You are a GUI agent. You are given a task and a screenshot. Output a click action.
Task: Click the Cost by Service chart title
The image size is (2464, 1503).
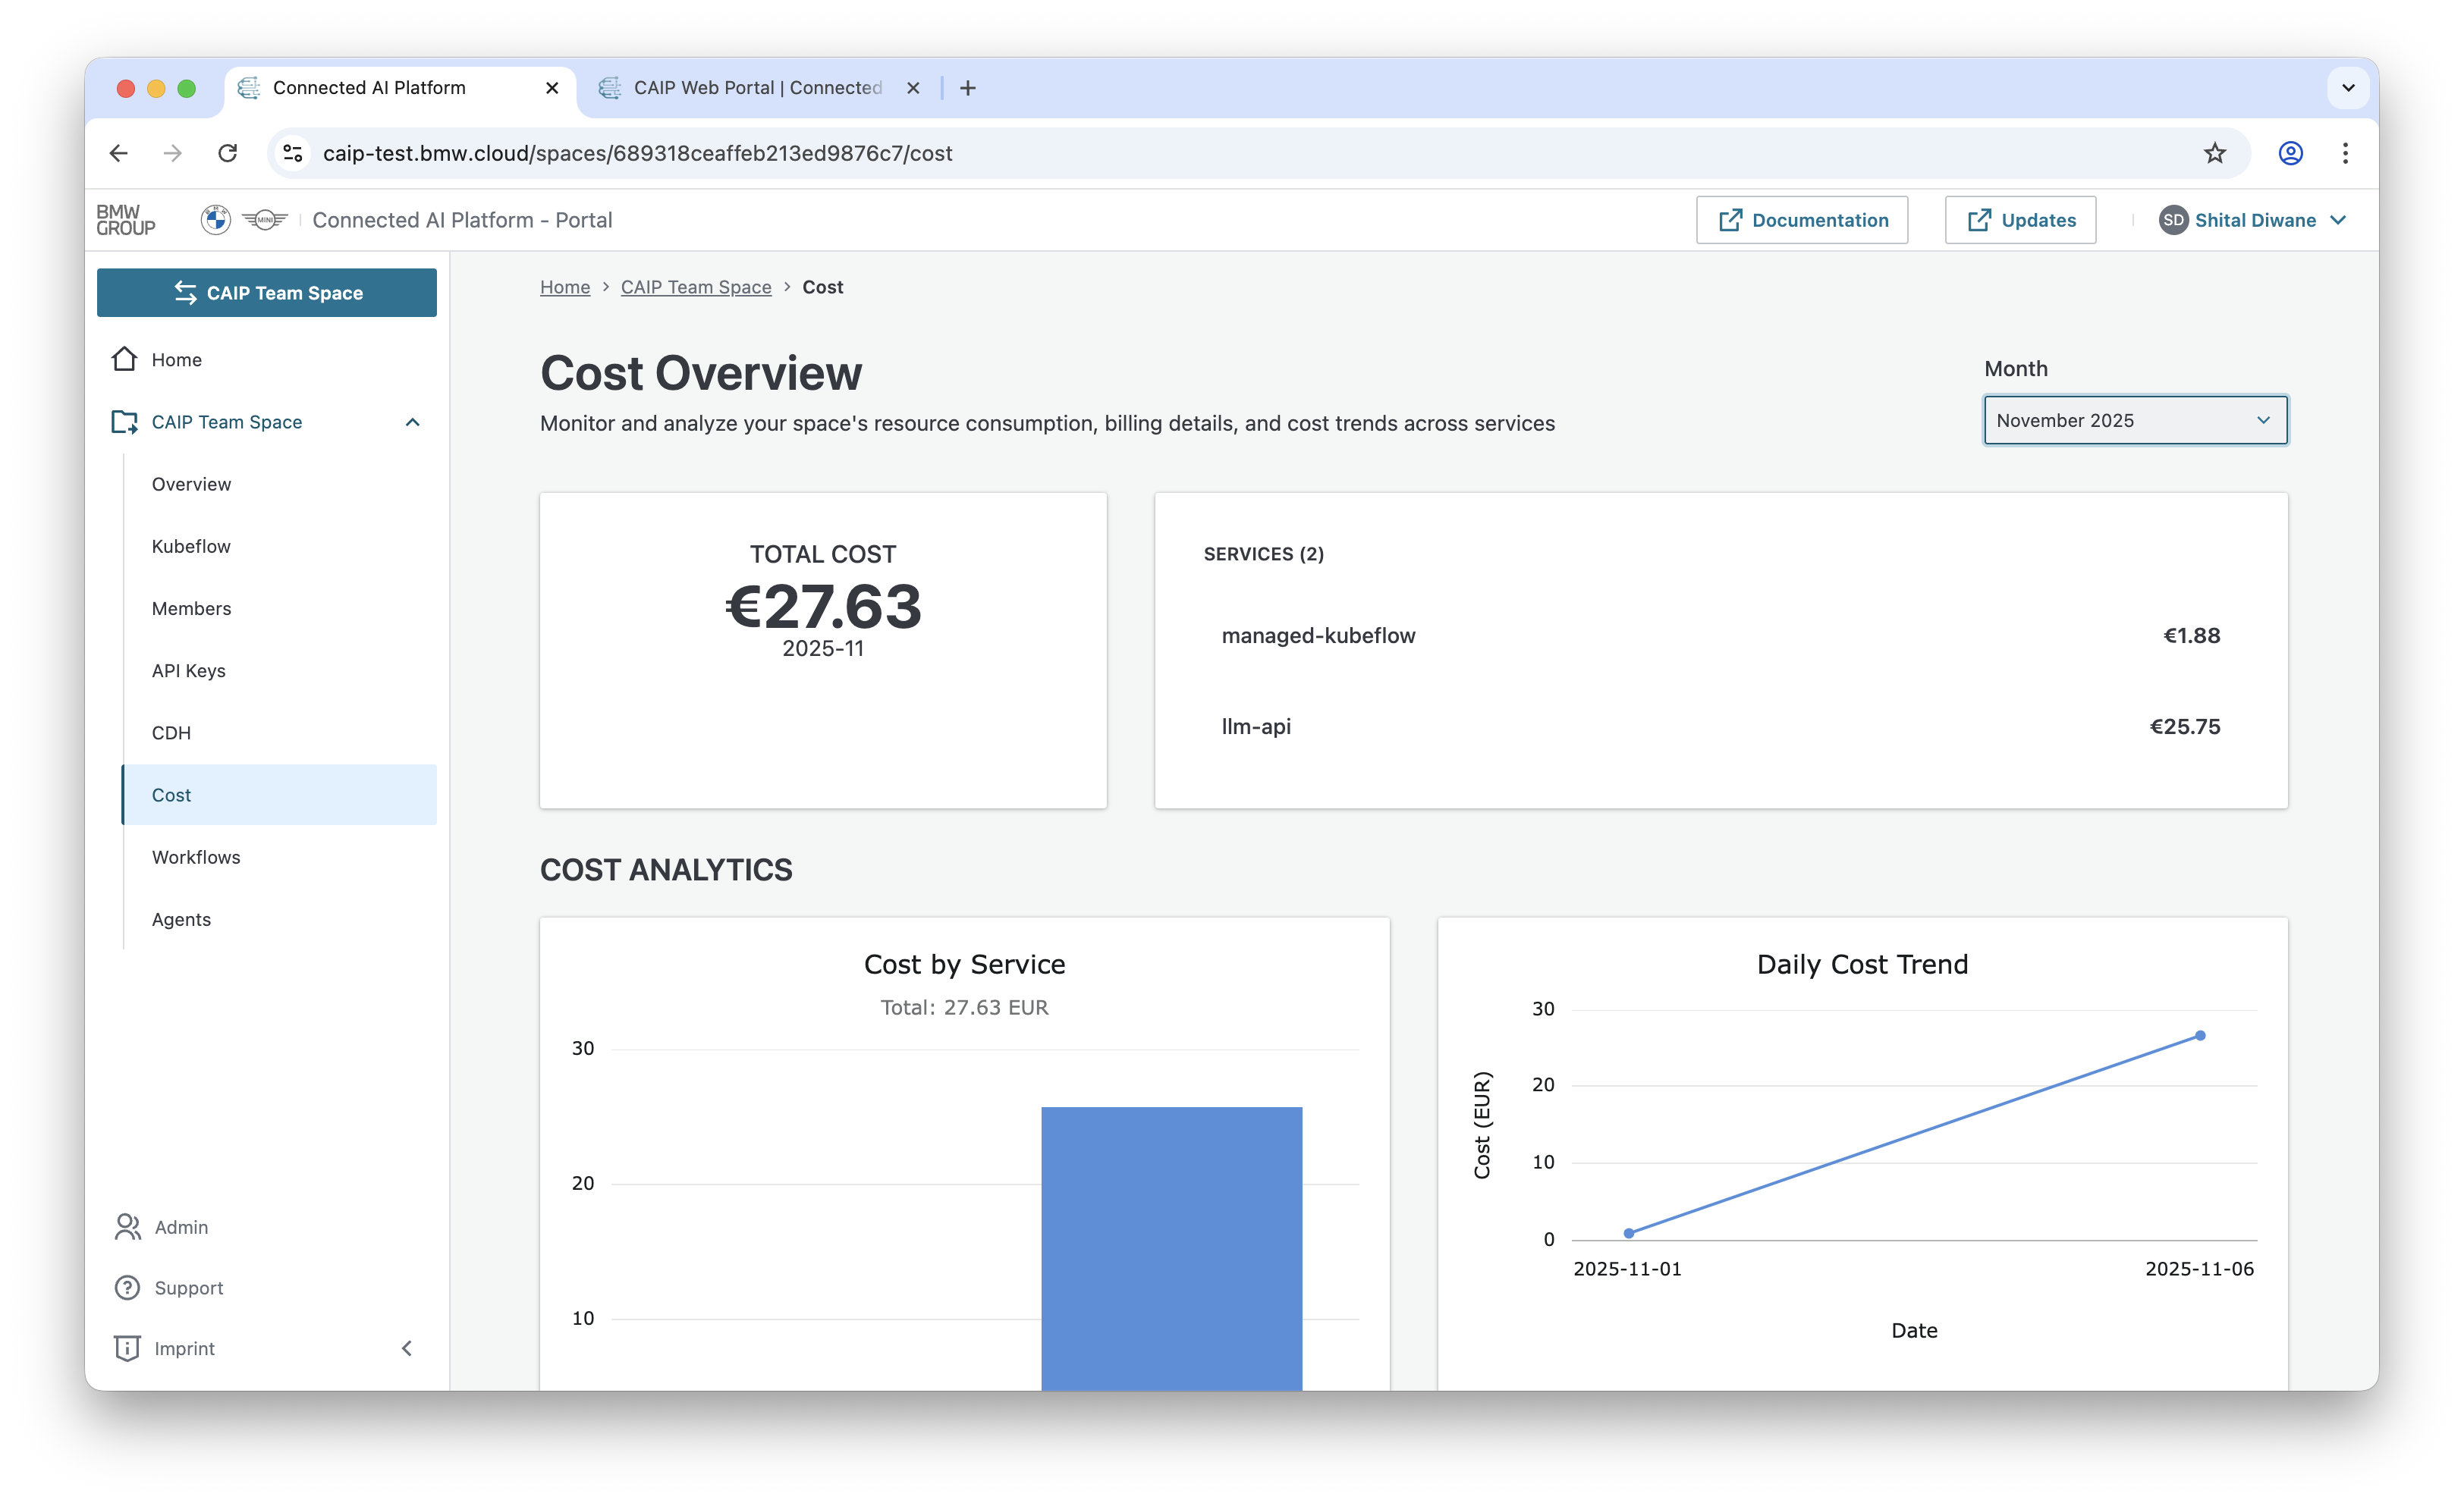964,965
